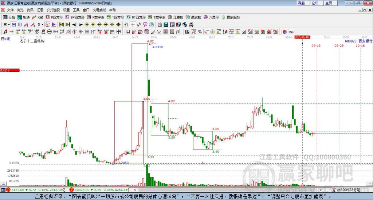
Task: Open the T四方形 time square
Action: point(115,17)
